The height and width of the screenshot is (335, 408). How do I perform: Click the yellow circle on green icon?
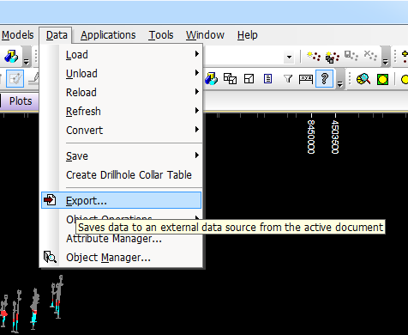tap(382, 79)
